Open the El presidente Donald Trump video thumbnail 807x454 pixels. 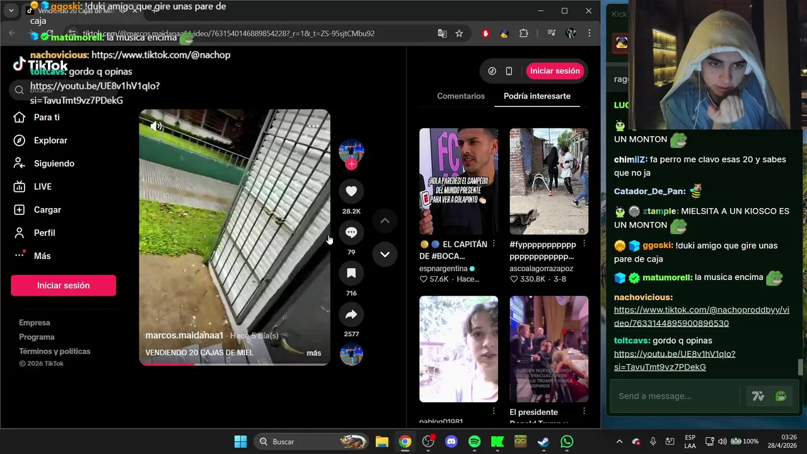pyautogui.click(x=549, y=349)
